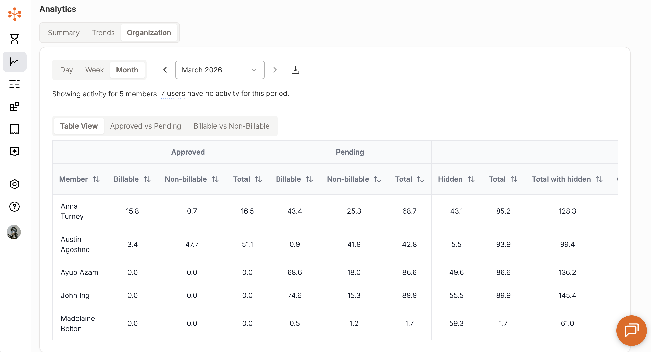Open the hourglass time tracker icon
651x352 pixels.
(15, 39)
